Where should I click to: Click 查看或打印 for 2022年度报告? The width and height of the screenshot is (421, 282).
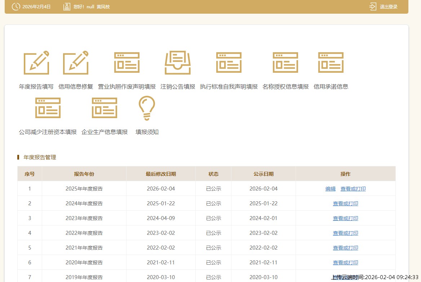click(x=345, y=233)
